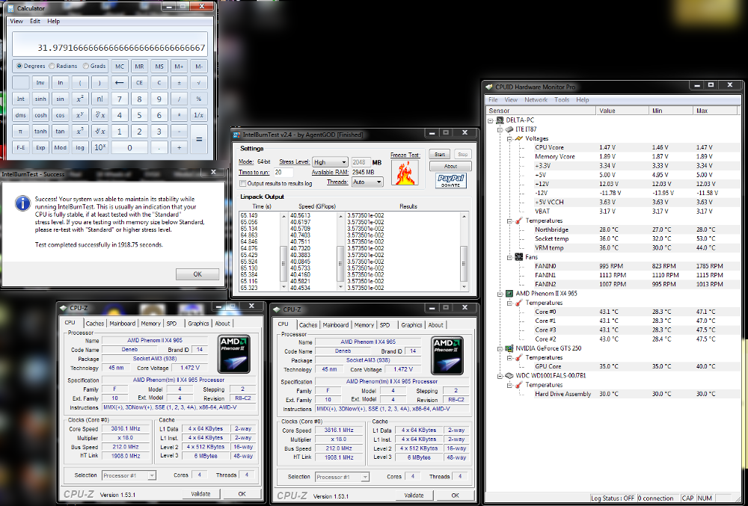Open the File menu in HWMonitor Pro
Viewport: 748px width, 506px height.
point(493,99)
